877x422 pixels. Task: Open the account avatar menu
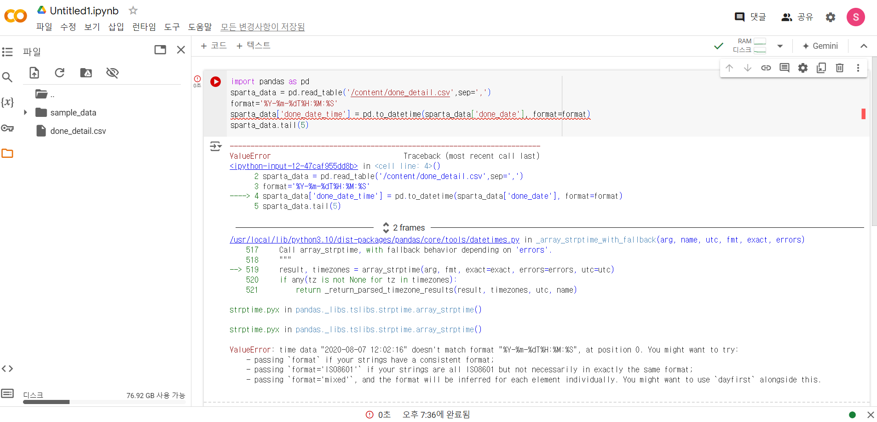856,17
